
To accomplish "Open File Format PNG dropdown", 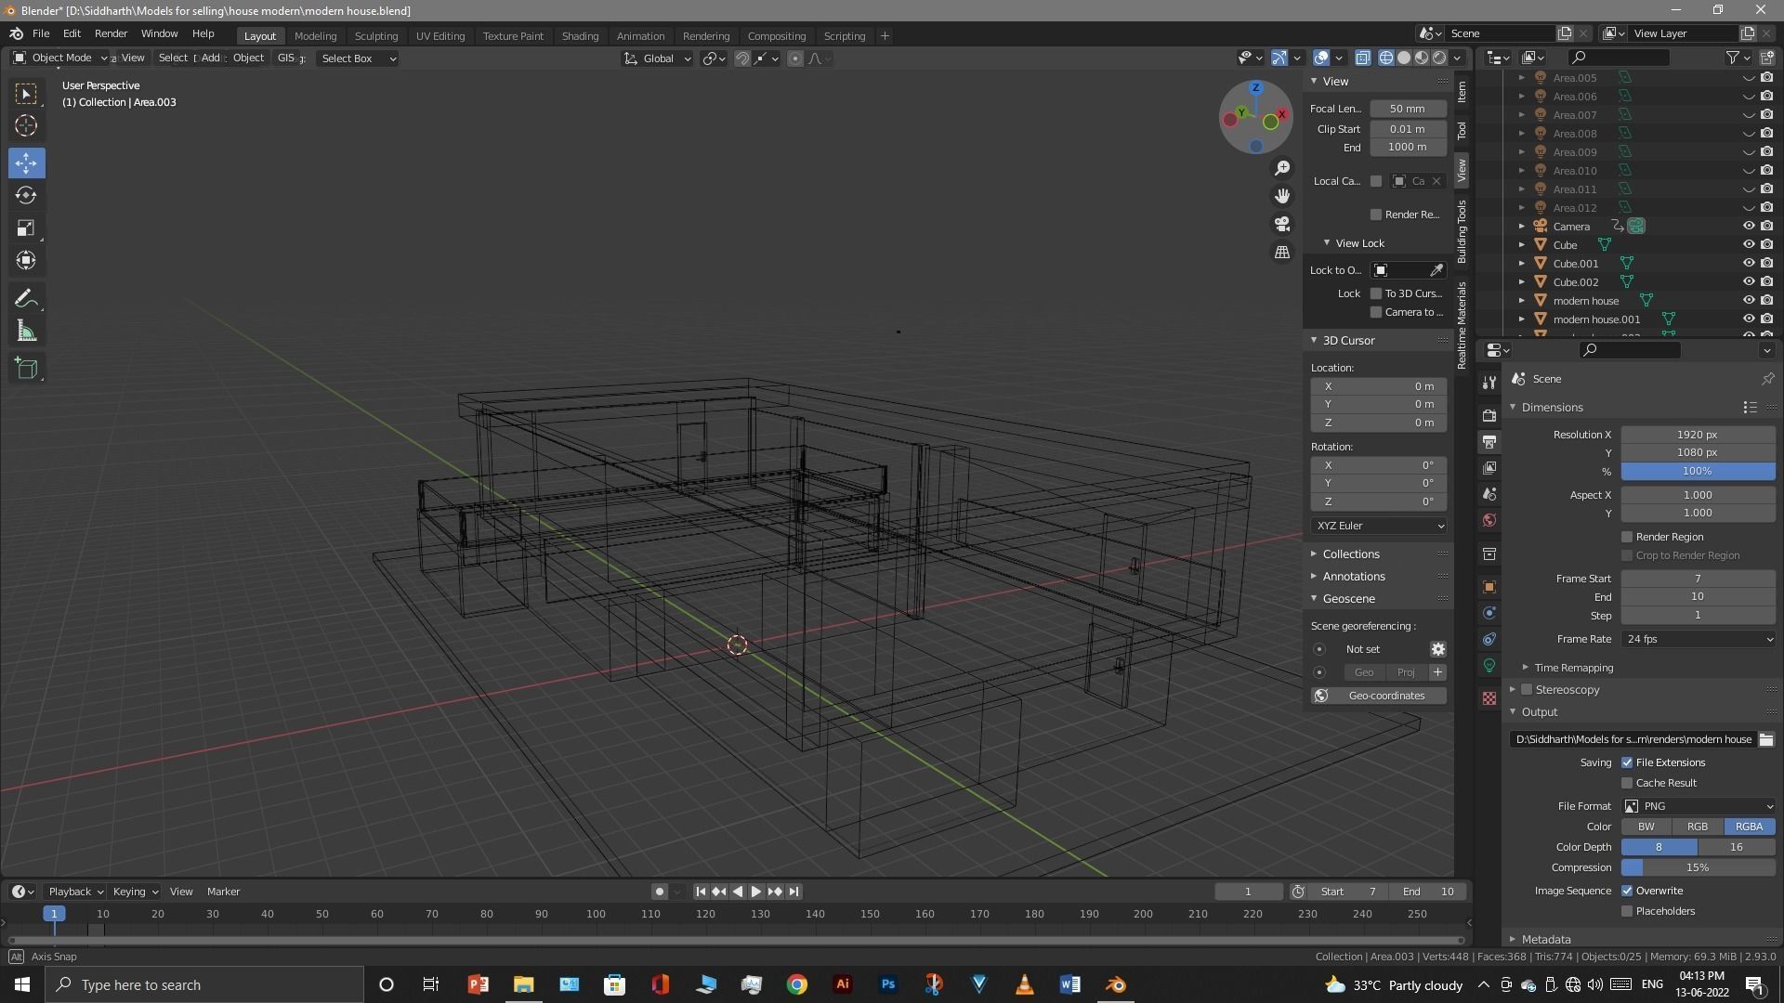I will click(1698, 806).
